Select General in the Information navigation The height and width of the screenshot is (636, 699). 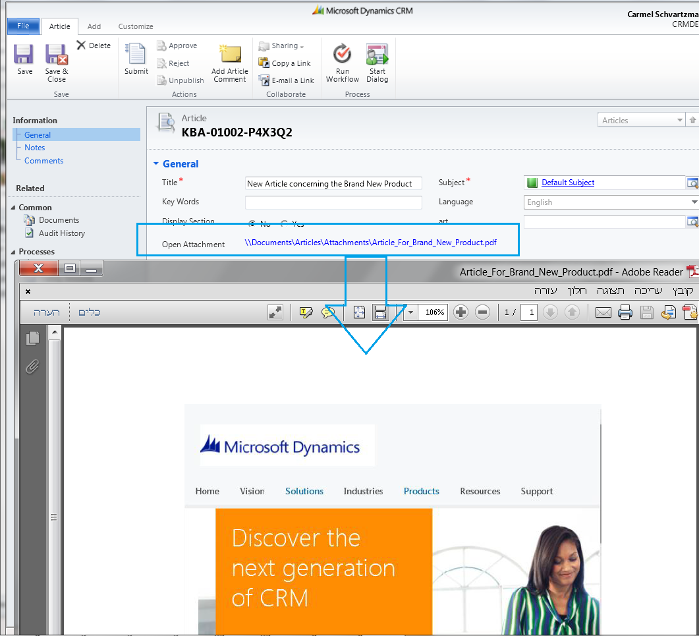(38, 134)
